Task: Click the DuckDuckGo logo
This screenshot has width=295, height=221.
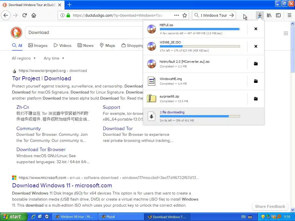Action: (x=16, y=32)
